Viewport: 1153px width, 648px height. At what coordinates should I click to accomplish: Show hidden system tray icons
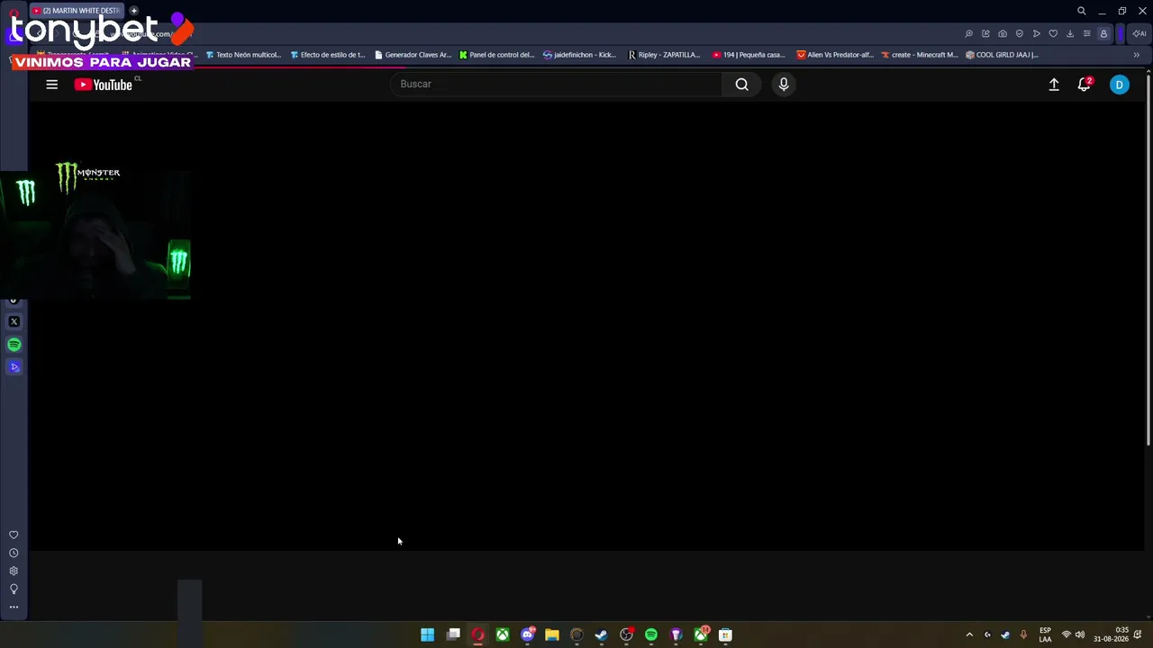pyautogui.click(x=969, y=634)
